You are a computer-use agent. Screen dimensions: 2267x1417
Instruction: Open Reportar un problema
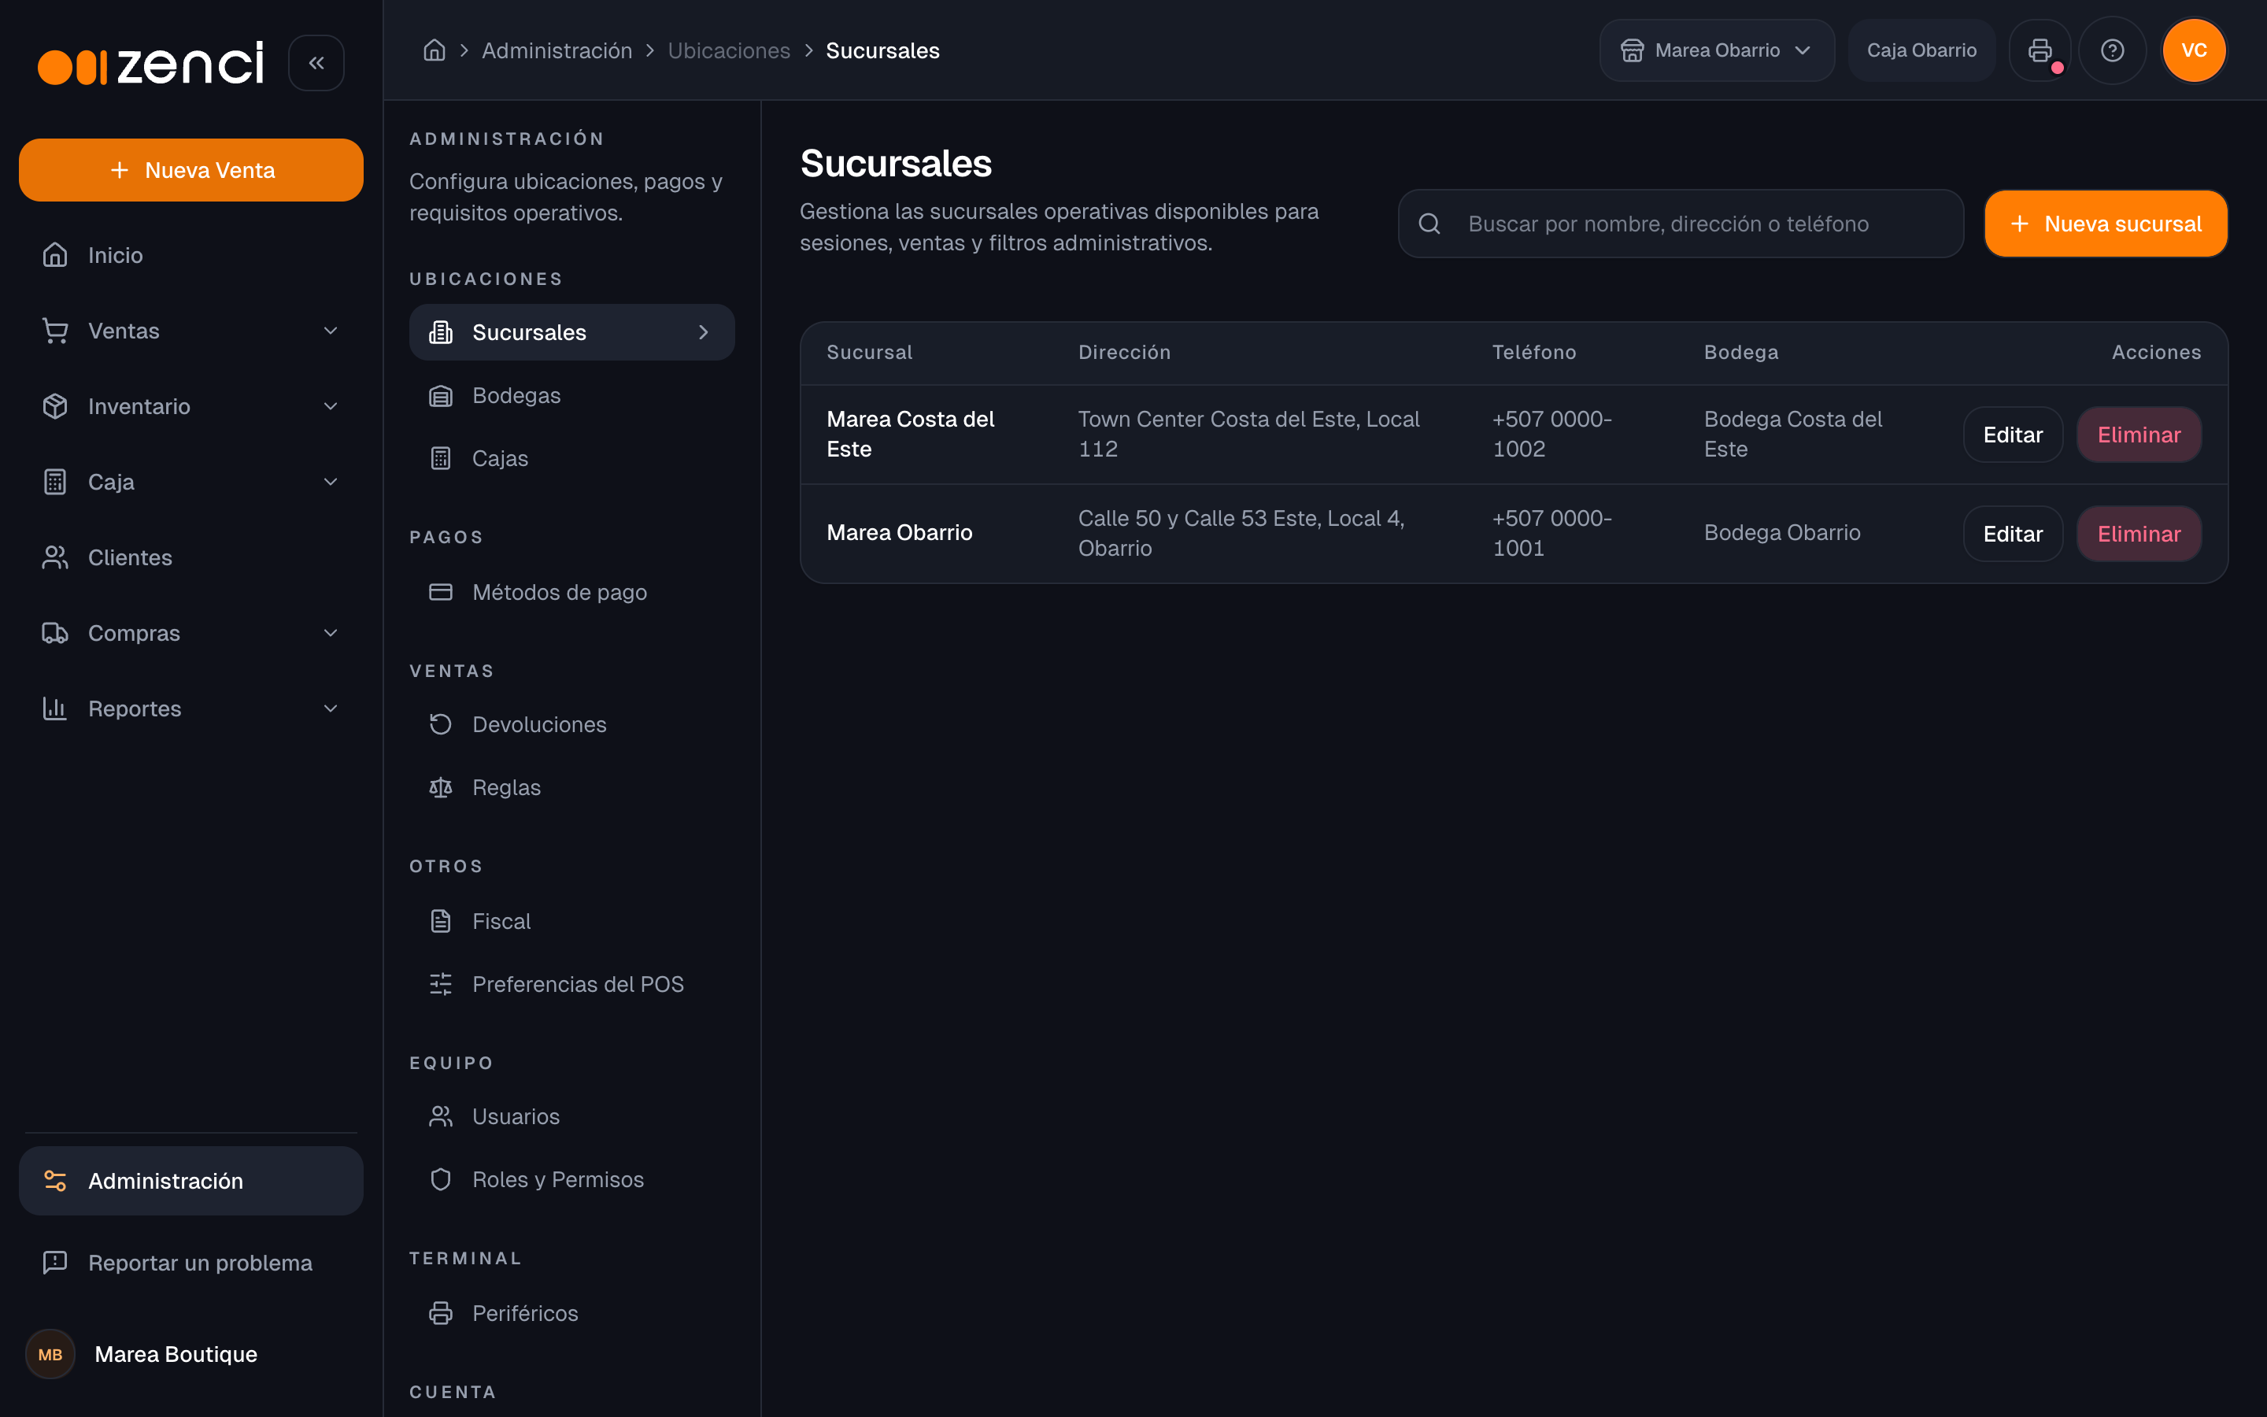click(191, 1263)
